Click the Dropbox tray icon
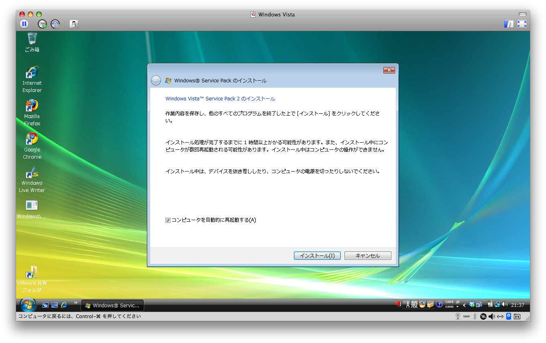This screenshot has height=343, width=546. click(472, 304)
